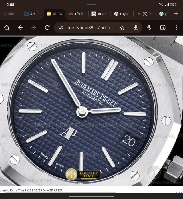The height and width of the screenshot is (199, 183).
Task: Switch to first RWI (9) Re tab
Action: (77, 14)
